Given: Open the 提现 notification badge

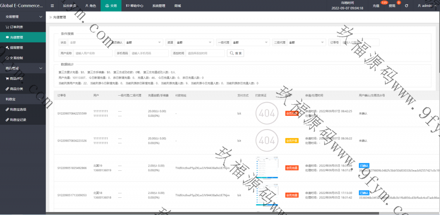Looking at the screenshot, I should 392,6.
